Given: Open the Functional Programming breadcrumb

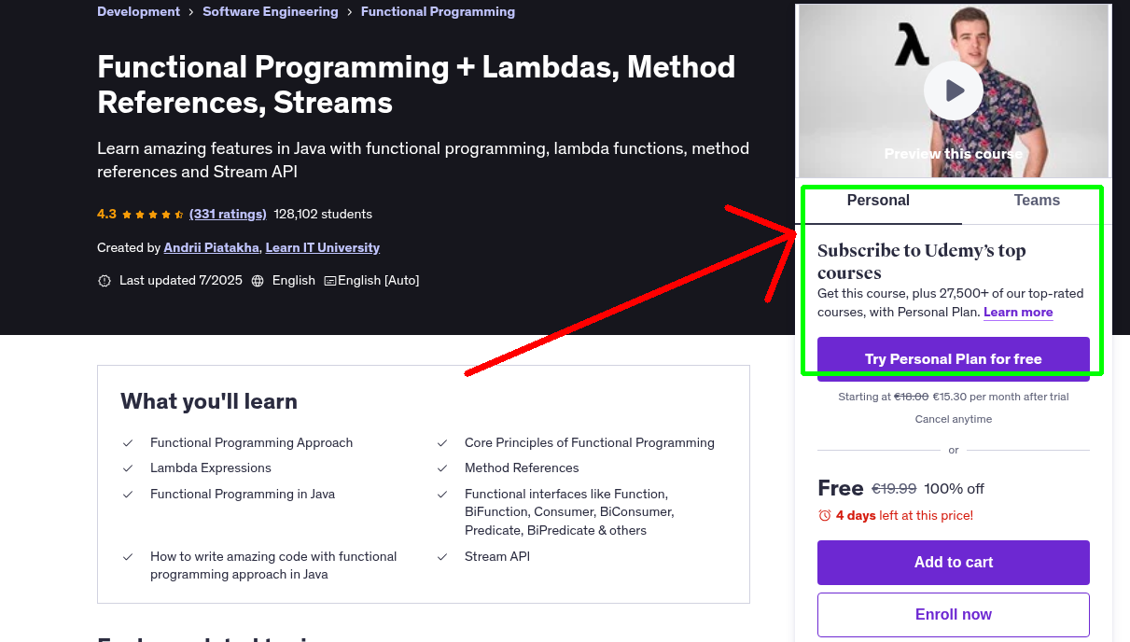Looking at the screenshot, I should coord(438,12).
